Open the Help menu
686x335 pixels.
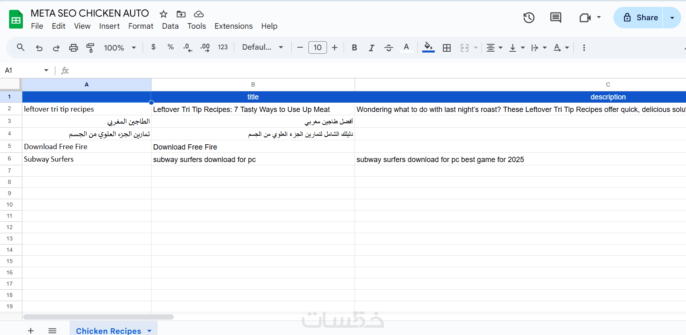(x=269, y=26)
